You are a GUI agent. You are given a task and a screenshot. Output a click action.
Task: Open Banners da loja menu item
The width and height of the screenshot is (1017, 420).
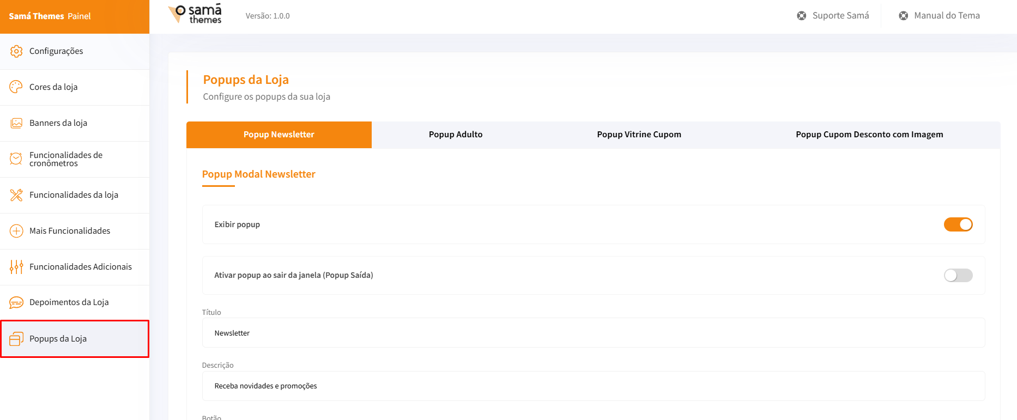pos(75,123)
